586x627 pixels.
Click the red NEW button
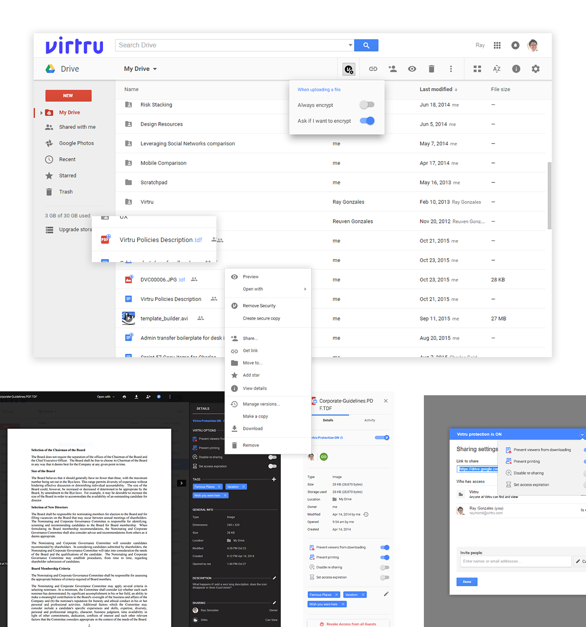(68, 96)
